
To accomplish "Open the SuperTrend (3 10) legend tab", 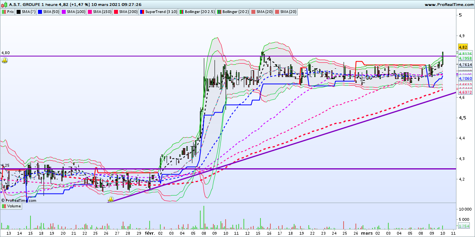I will click(158, 12).
